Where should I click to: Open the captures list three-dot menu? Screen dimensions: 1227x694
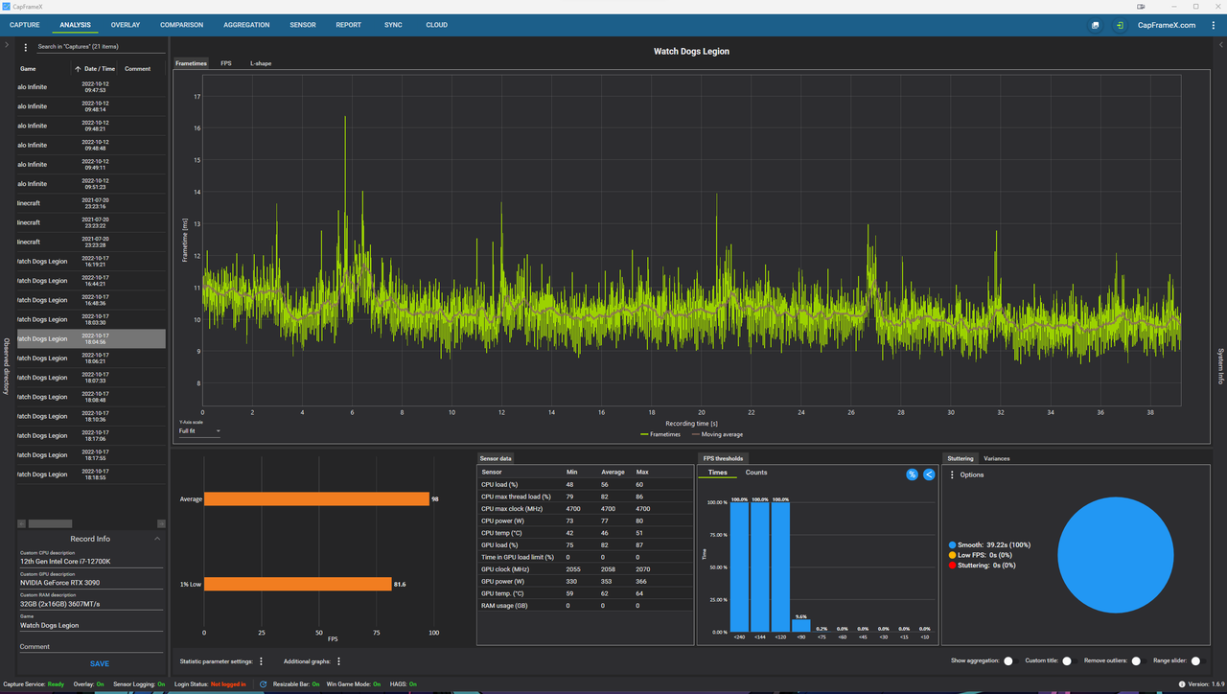point(26,47)
